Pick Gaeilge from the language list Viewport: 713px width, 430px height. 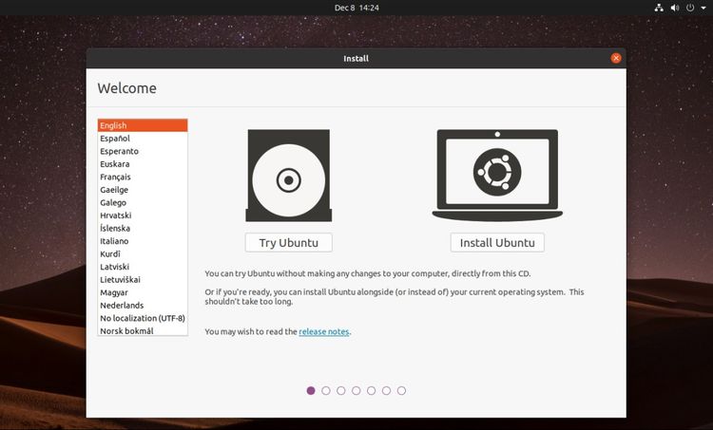point(143,190)
